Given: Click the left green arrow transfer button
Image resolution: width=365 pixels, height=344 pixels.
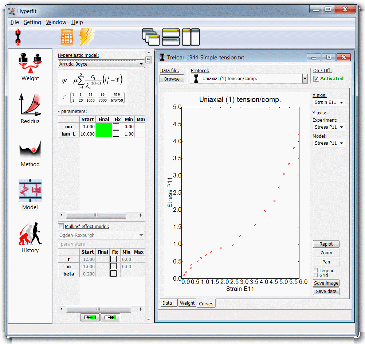Looking at the screenshot, I should tap(90, 317).
